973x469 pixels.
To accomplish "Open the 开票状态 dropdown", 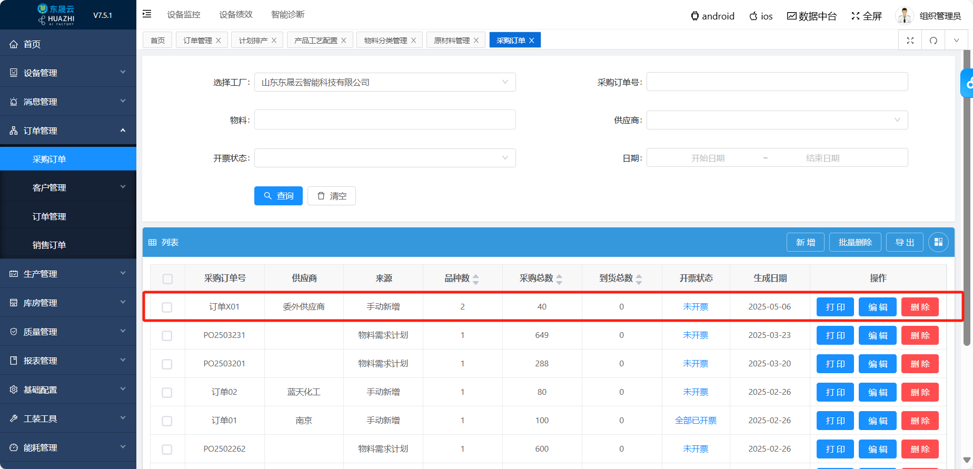I will click(x=385, y=158).
